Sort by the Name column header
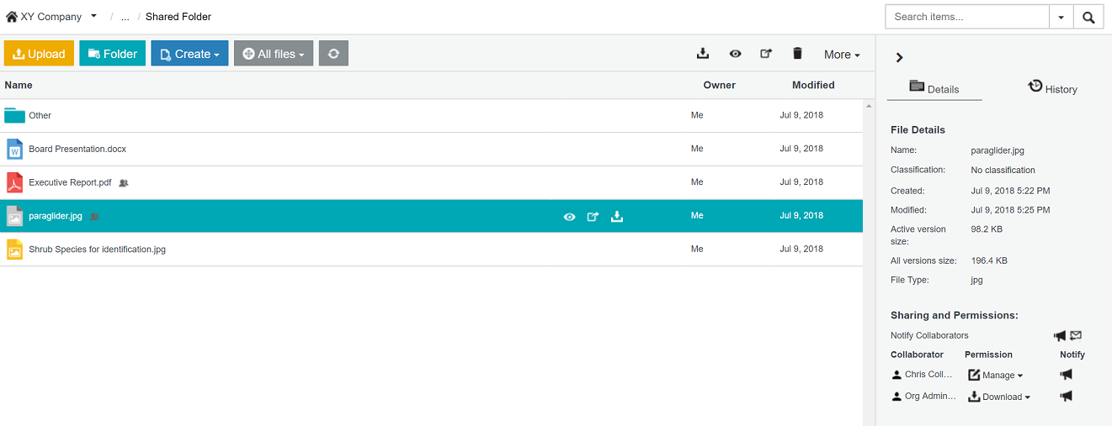This screenshot has width=1112, height=426. [19, 85]
